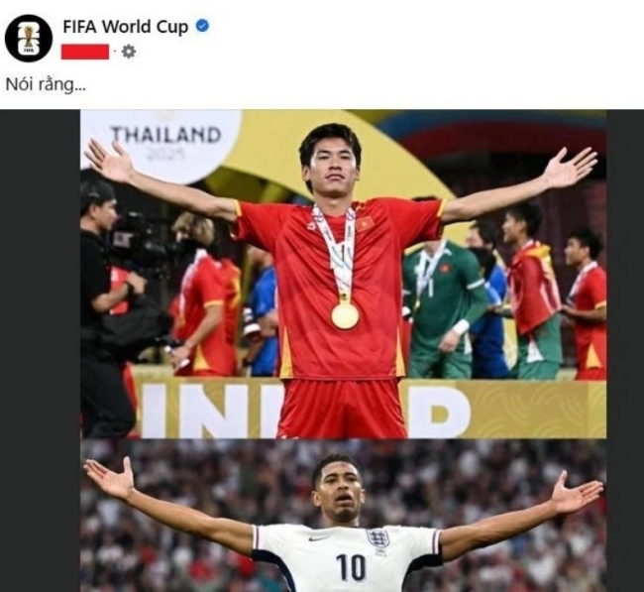Click the Vietnam flag badge on red jersey
This screenshot has height=592, width=644.
[x=365, y=224]
